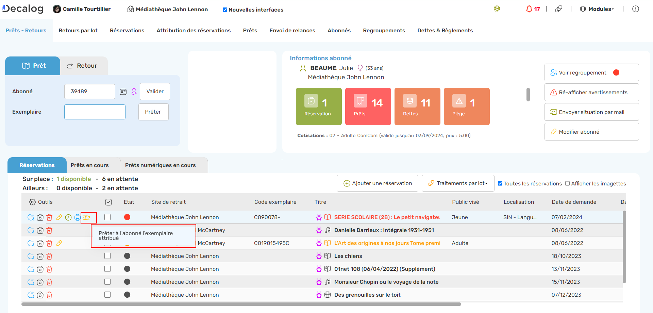Viewport: 653px width, 313px height.
Task: Expand the Traitements par lot dropdown
Action: tap(458, 183)
